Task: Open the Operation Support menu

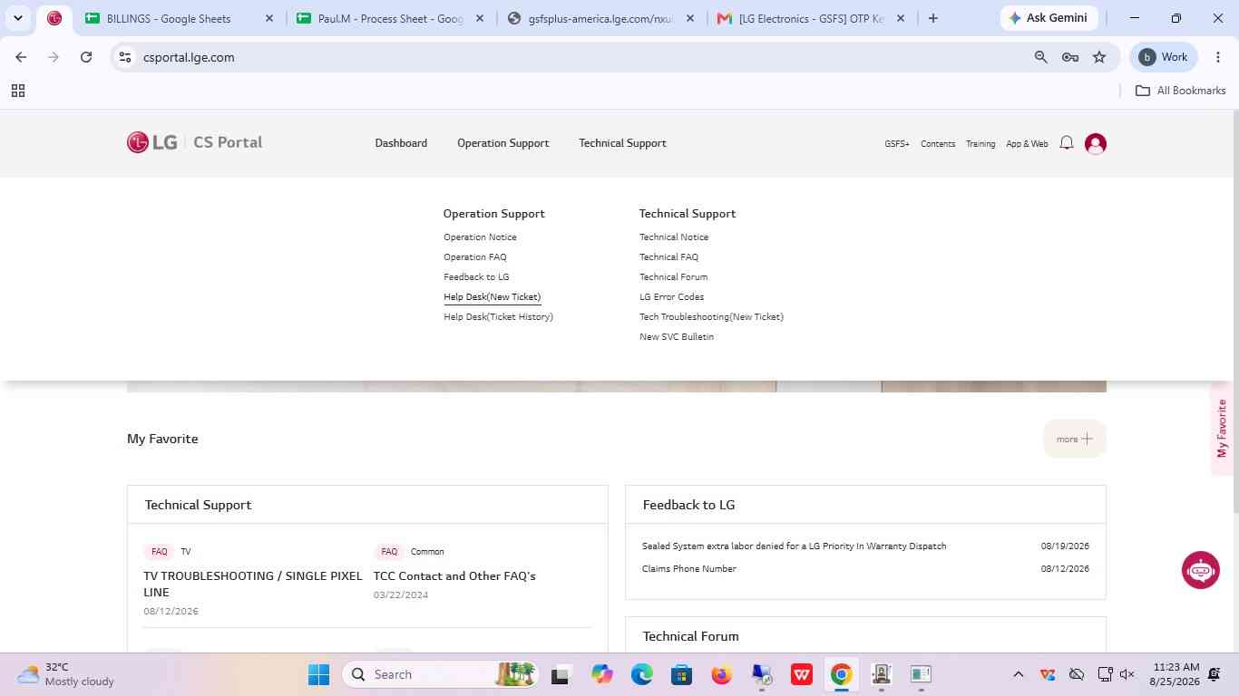Action: (x=502, y=143)
